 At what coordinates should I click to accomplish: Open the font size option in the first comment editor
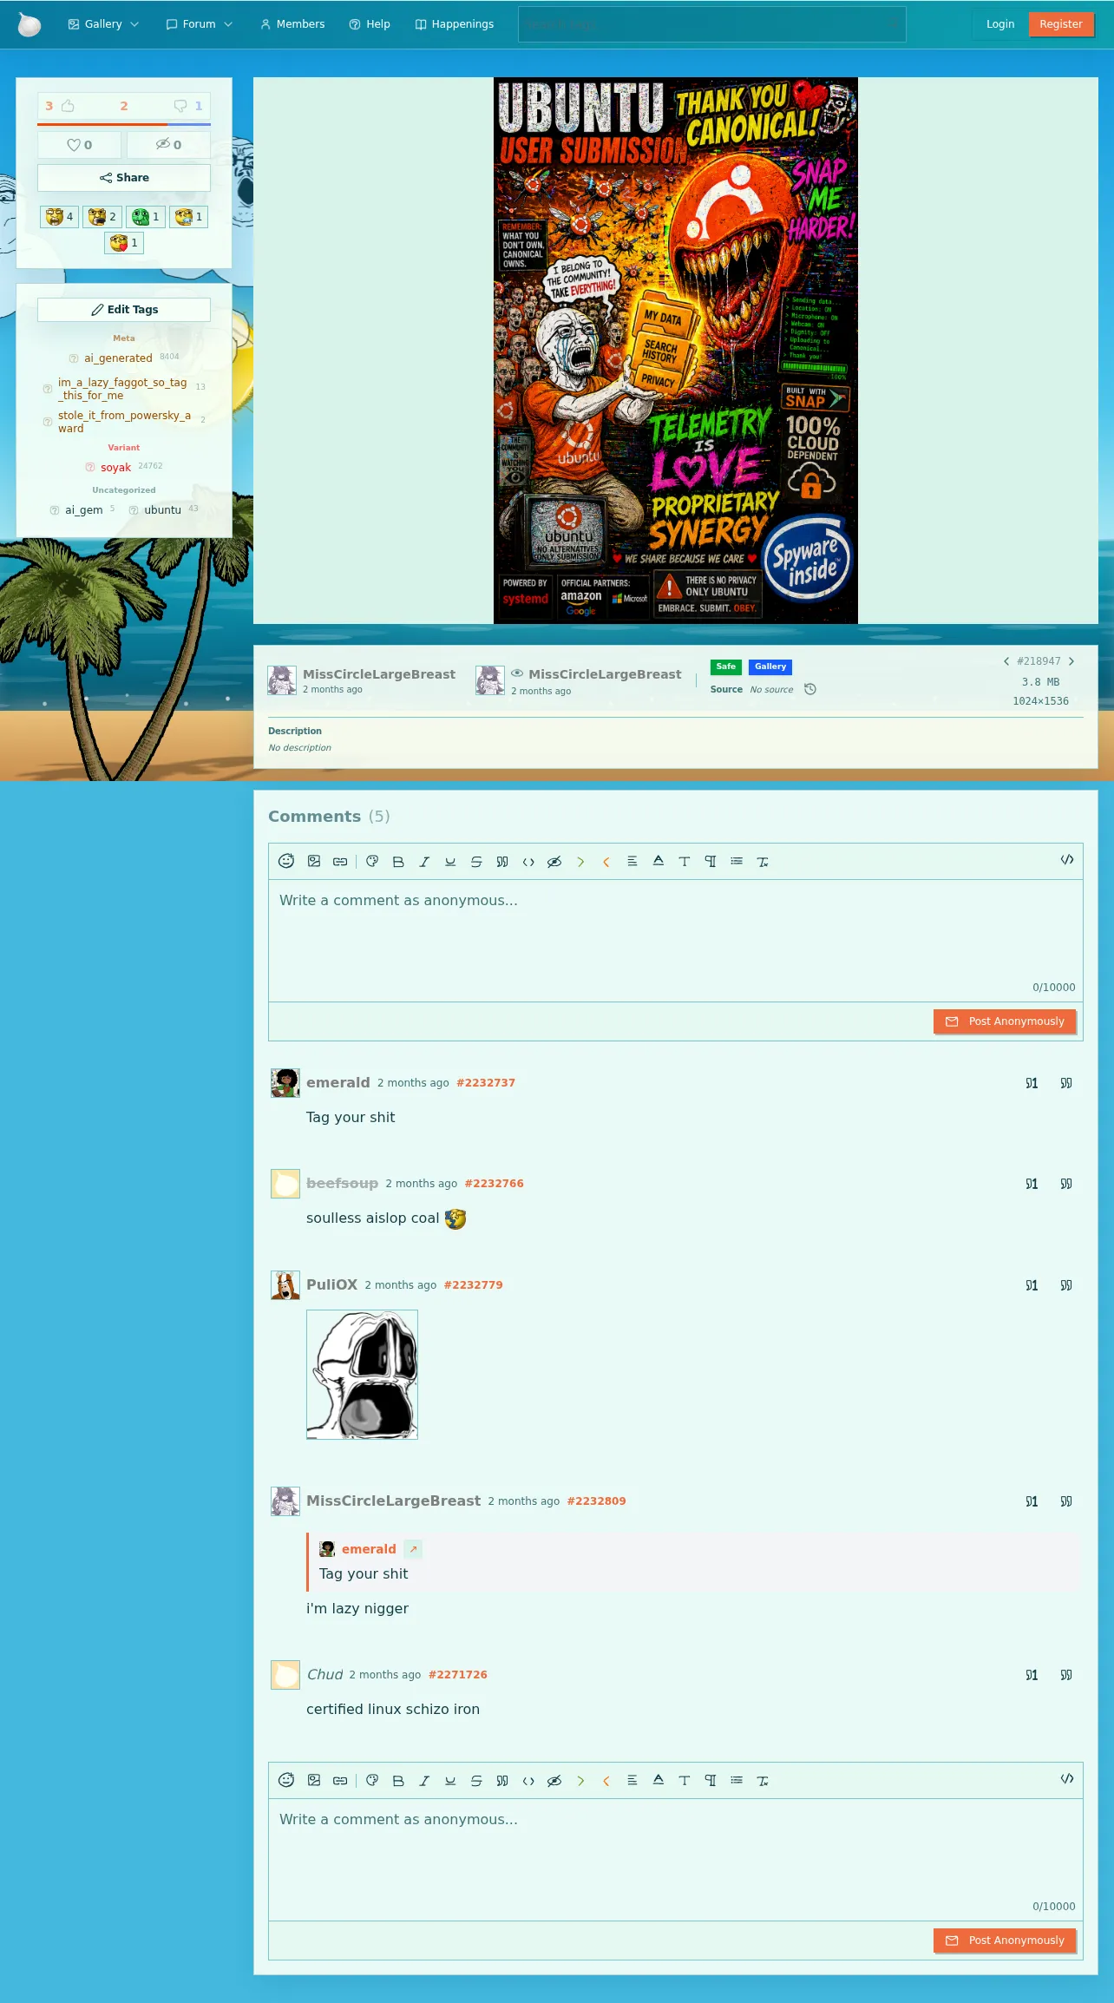pyautogui.click(x=685, y=862)
